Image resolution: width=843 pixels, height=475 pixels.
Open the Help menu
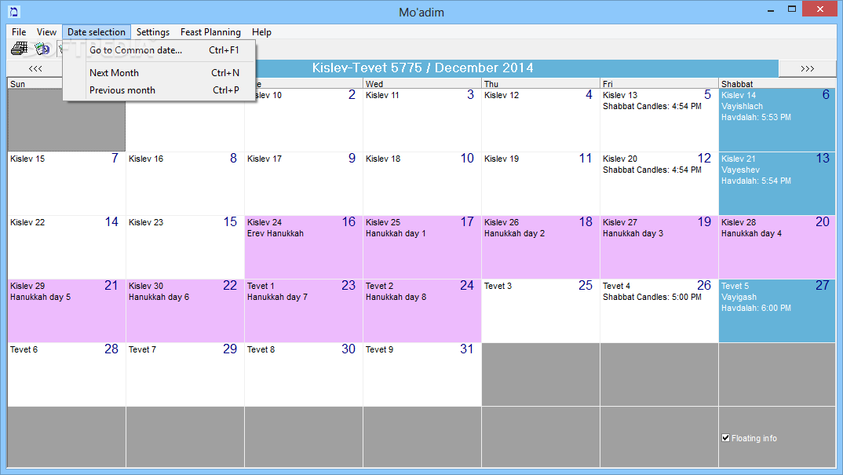click(x=262, y=31)
